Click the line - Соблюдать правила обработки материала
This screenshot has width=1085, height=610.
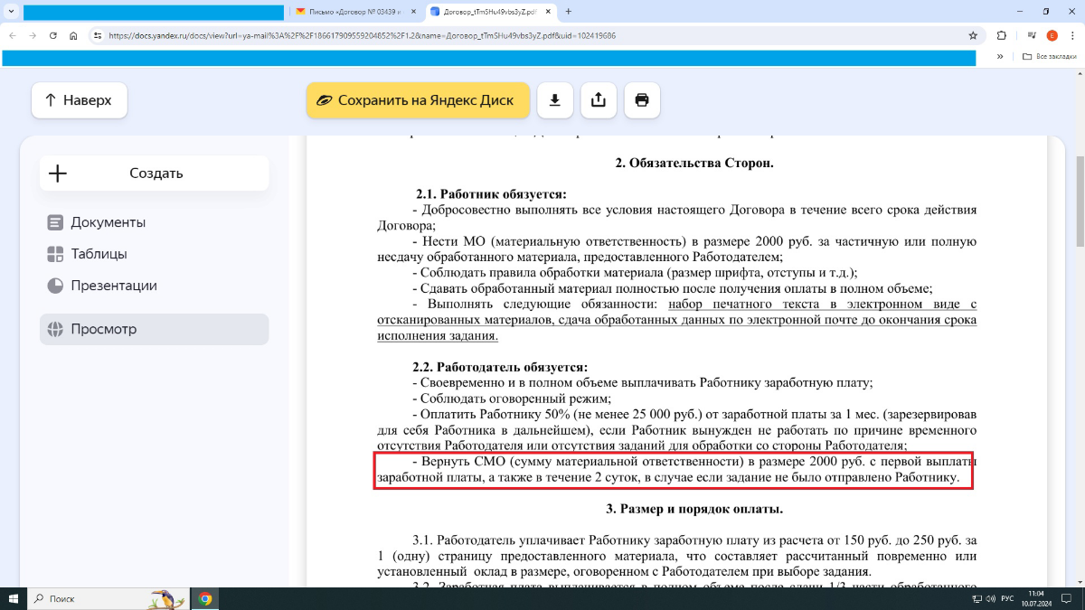(635, 272)
